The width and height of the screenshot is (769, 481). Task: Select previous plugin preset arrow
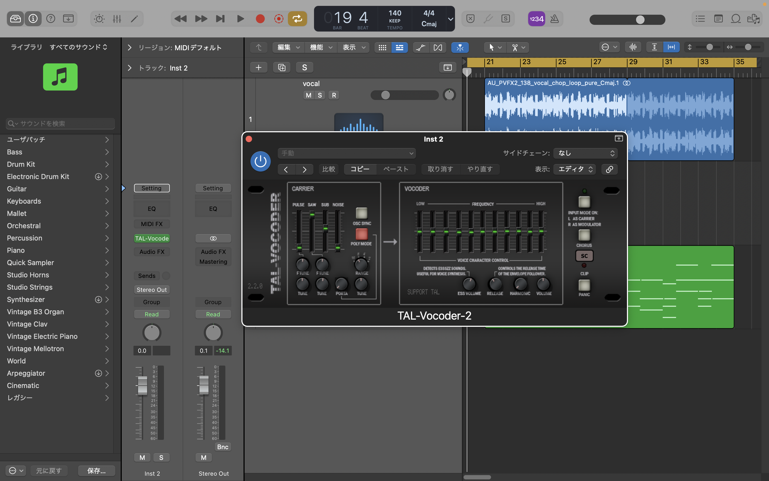[286, 169]
